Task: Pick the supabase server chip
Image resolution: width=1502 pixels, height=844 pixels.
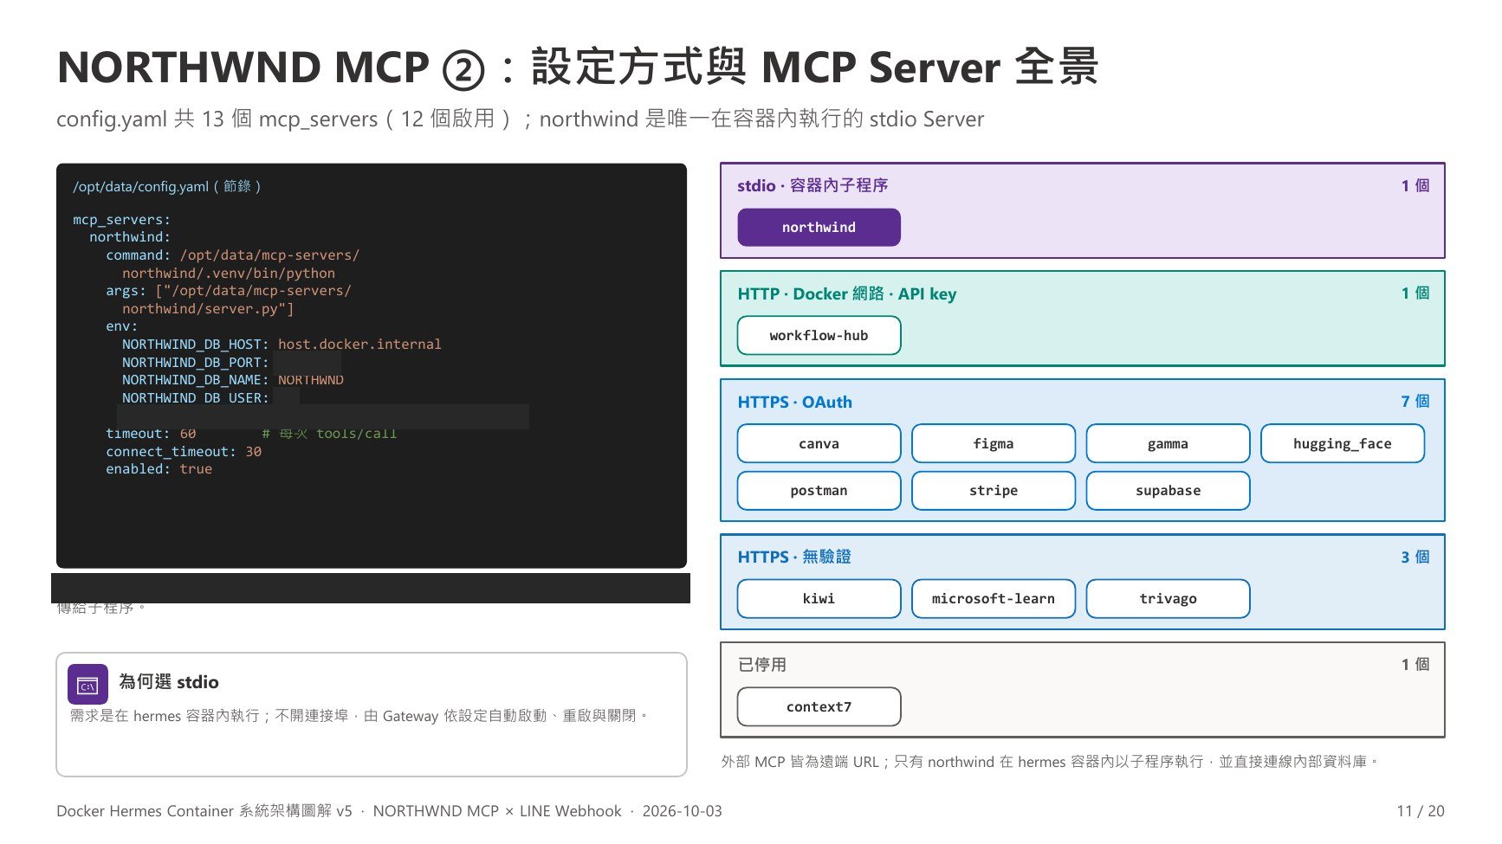Action: click(x=1168, y=491)
